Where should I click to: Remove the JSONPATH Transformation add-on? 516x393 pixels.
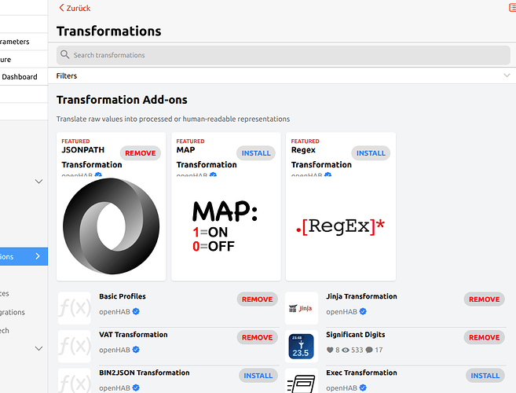[140, 153]
